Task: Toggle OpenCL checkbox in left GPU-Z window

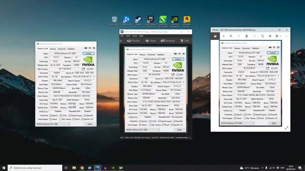Action: 51,115
